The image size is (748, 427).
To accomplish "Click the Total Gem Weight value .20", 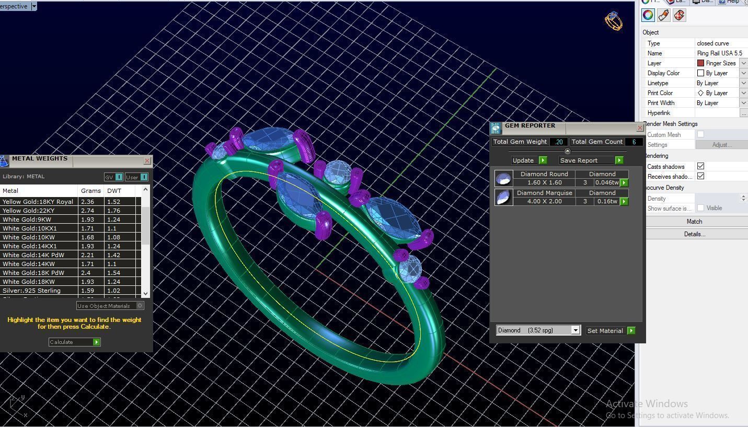I will 559,142.
